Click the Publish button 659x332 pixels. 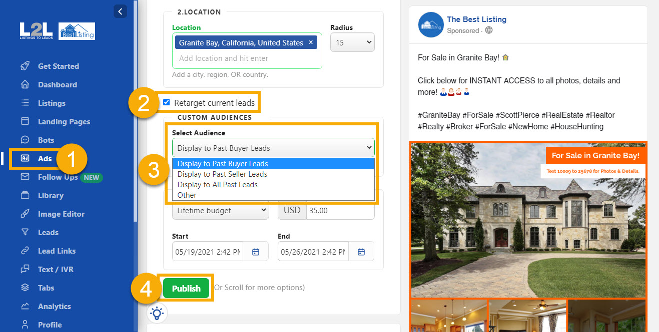186,288
